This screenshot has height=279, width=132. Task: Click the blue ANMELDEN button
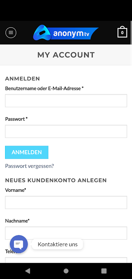click(26, 152)
